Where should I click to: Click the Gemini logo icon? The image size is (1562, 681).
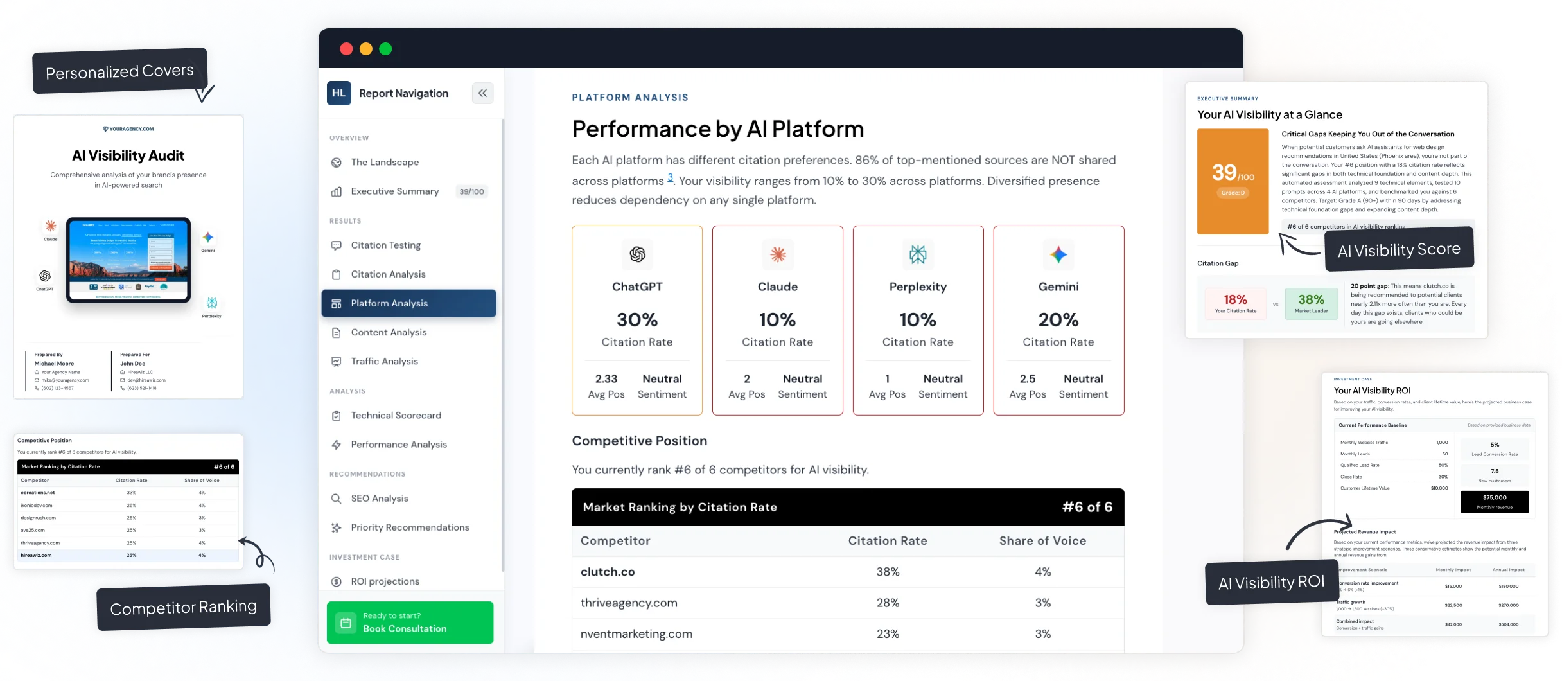point(1058,254)
